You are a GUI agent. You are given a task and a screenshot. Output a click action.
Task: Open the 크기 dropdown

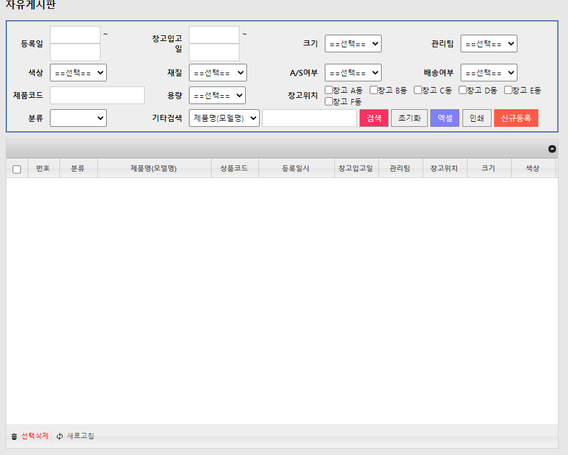pos(353,44)
